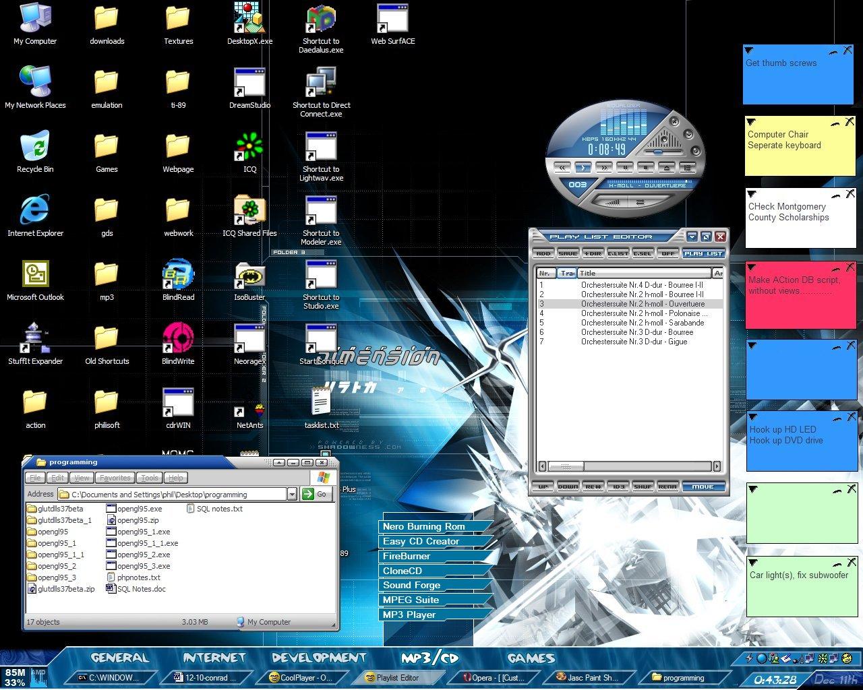Click the DOWN button in playlist editor
Viewport: 863px width, 690px height.
coord(568,486)
